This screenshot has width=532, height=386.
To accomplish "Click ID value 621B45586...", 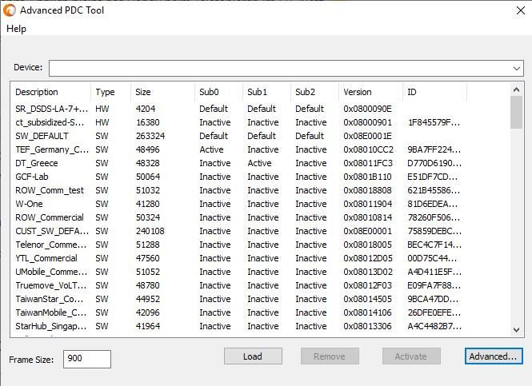I will (434, 190).
